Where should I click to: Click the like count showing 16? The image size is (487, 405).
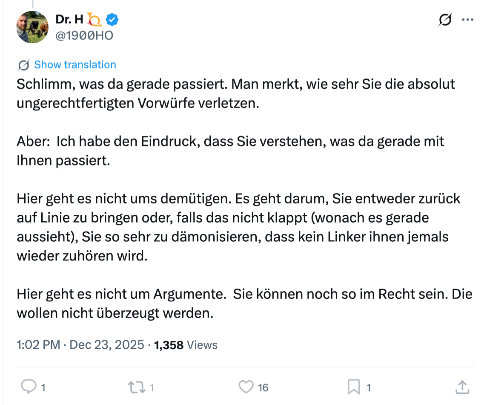263,388
